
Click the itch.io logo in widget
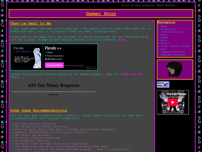pyautogui.click(x=92, y=68)
